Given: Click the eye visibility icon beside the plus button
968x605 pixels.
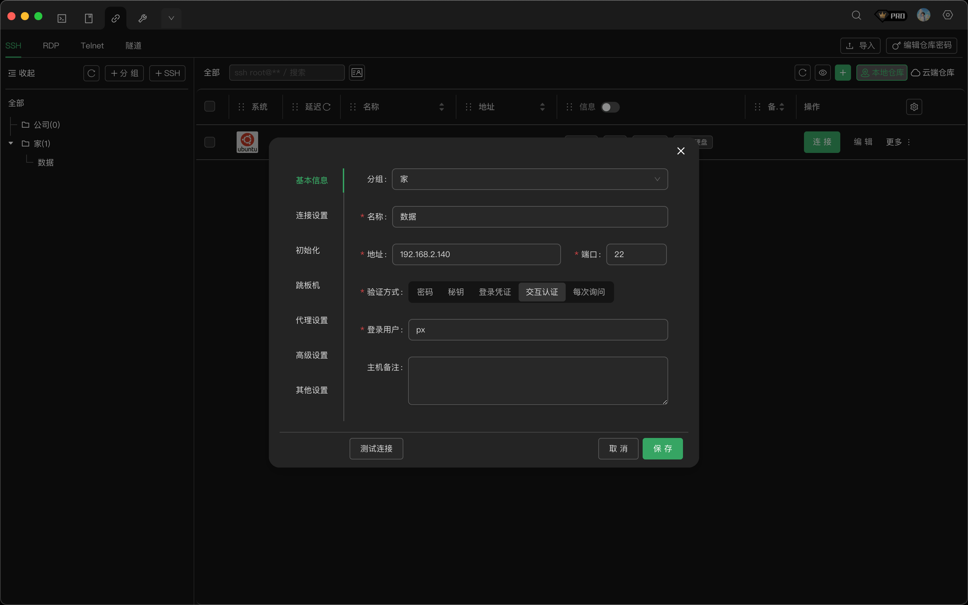Looking at the screenshot, I should tap(823, 72).
